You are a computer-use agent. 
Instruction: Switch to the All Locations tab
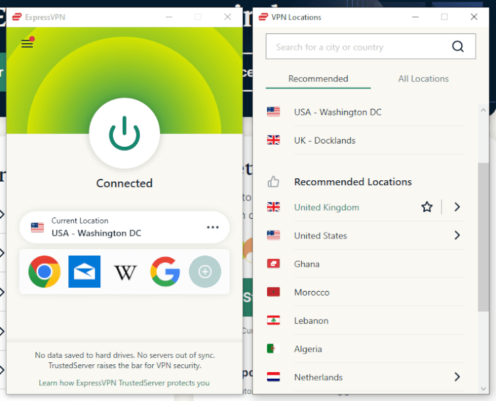pos(423,79)
